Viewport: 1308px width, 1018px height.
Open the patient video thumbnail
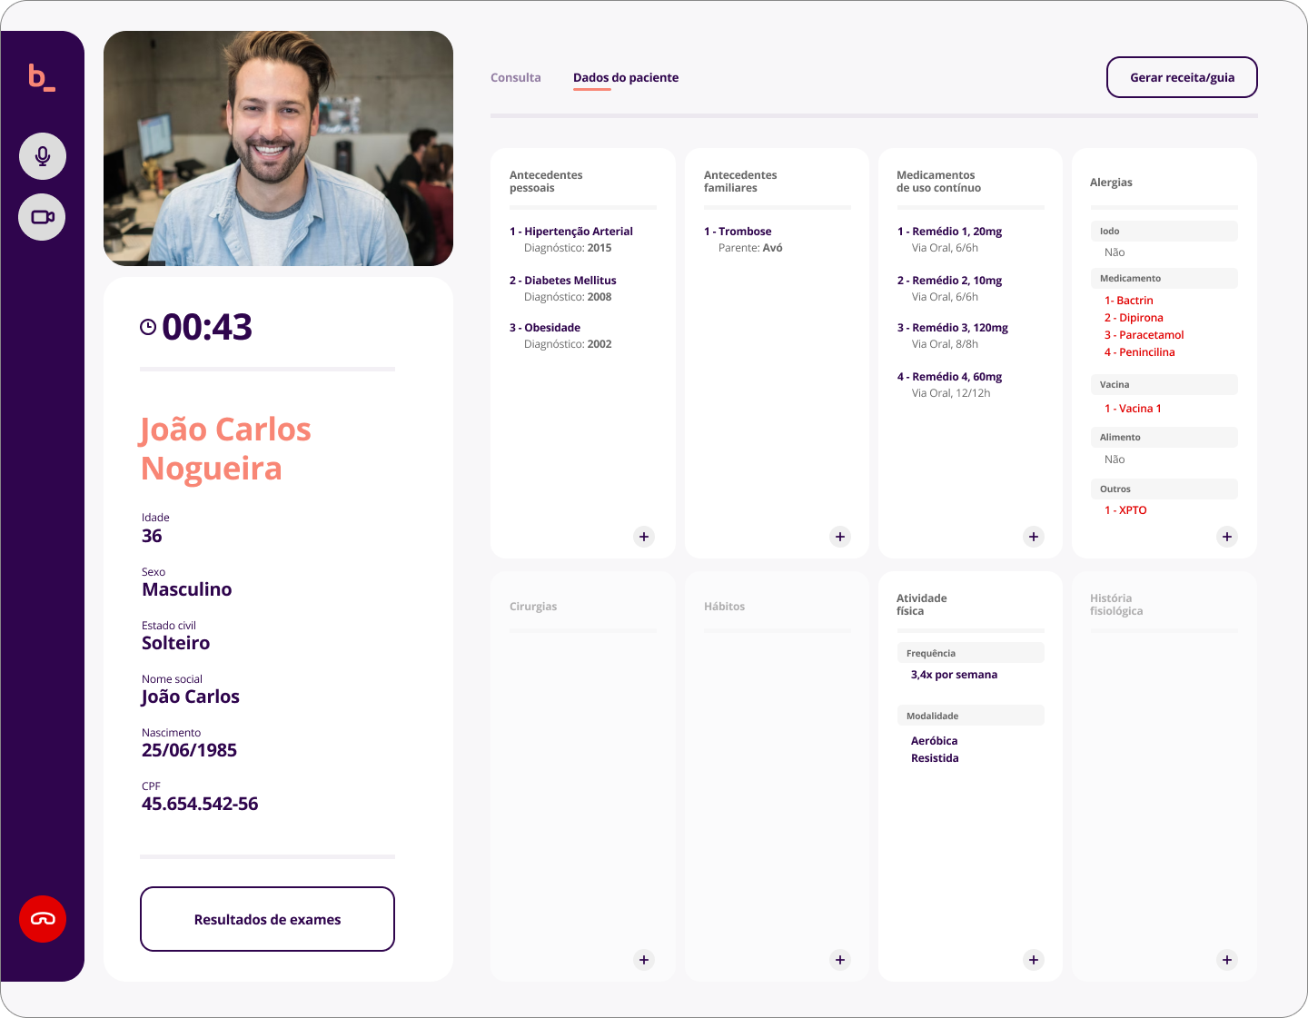coord(278,149)
